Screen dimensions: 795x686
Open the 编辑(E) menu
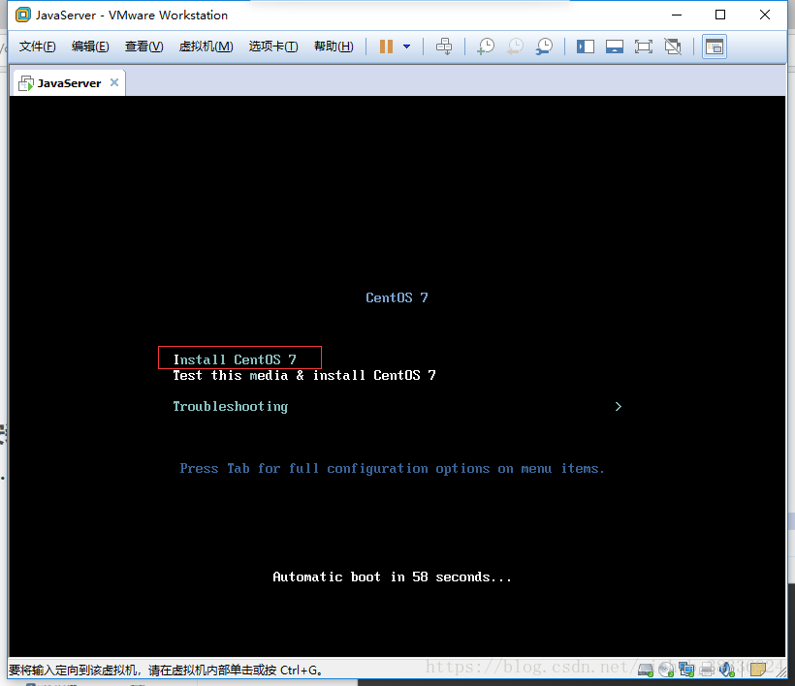point(90,47)
